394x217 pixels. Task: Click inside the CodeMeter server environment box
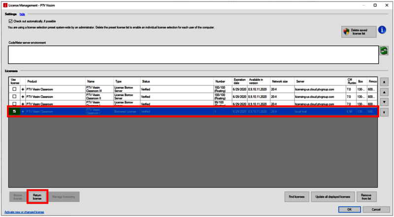click(192, 54)
